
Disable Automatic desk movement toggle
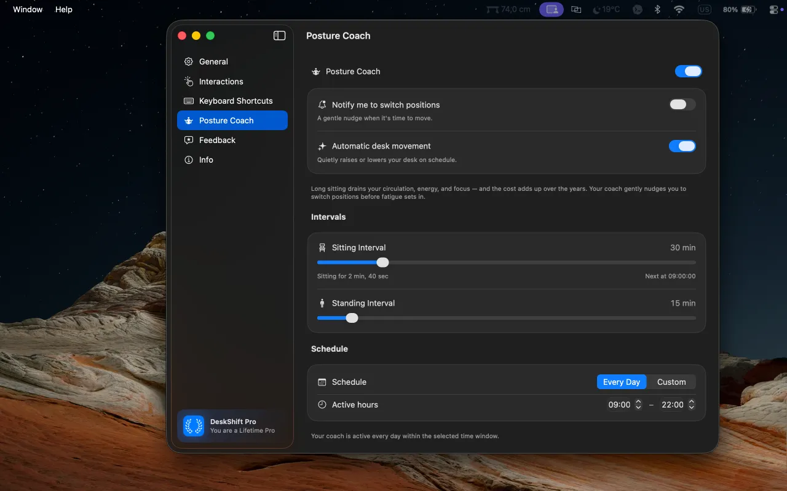click(682, 146)
